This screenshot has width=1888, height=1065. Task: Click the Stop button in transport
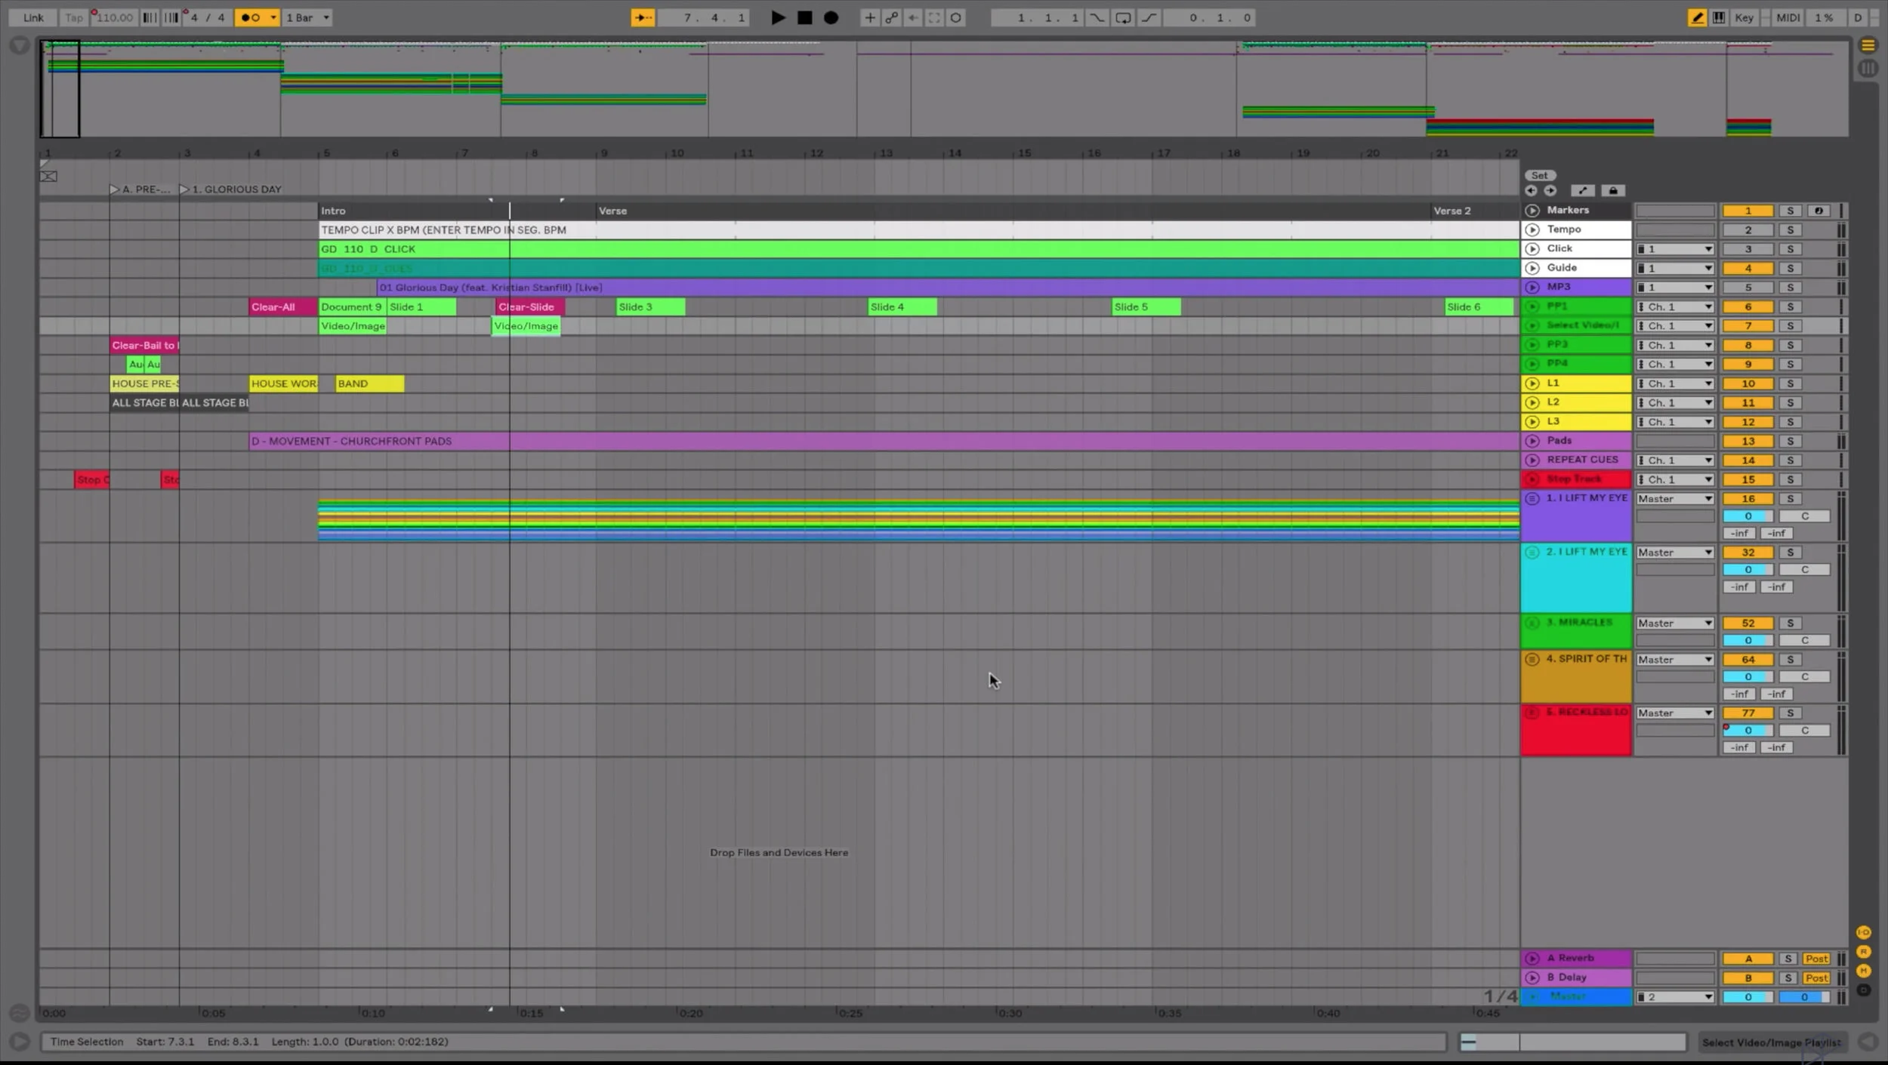[805, 17]
